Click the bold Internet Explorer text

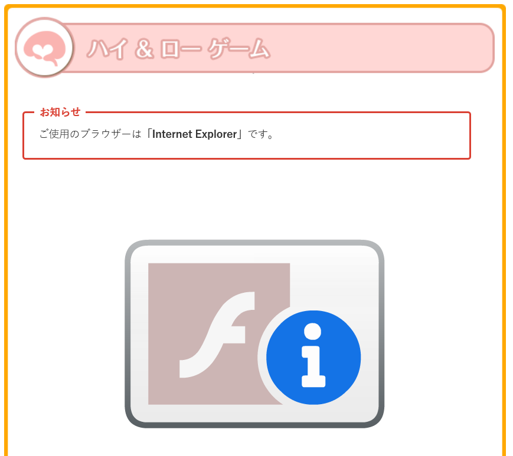[x=194, y=134]
